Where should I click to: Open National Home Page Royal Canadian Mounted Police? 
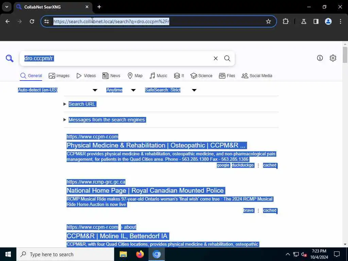tap(145, 191)
